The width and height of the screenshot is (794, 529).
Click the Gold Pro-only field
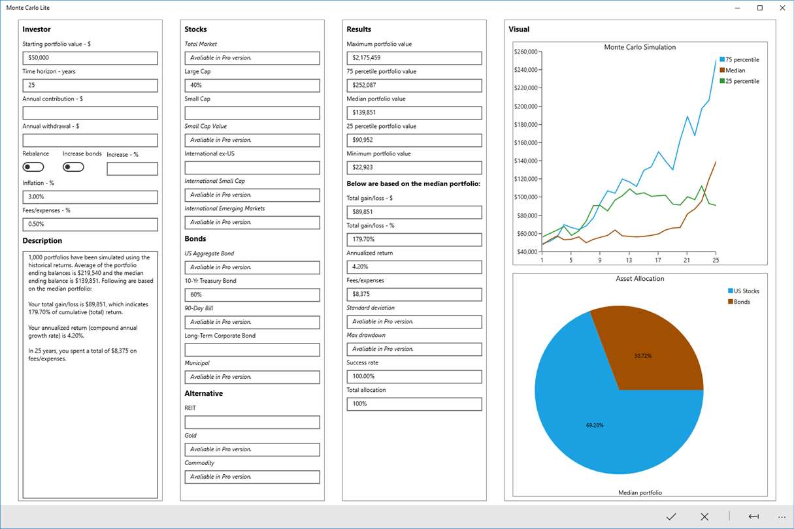click(252, 450)
